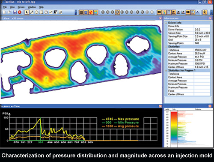Select the eraser tool in toolbar
This screenshot has height=162, width=214.
[x=60, y=12]
